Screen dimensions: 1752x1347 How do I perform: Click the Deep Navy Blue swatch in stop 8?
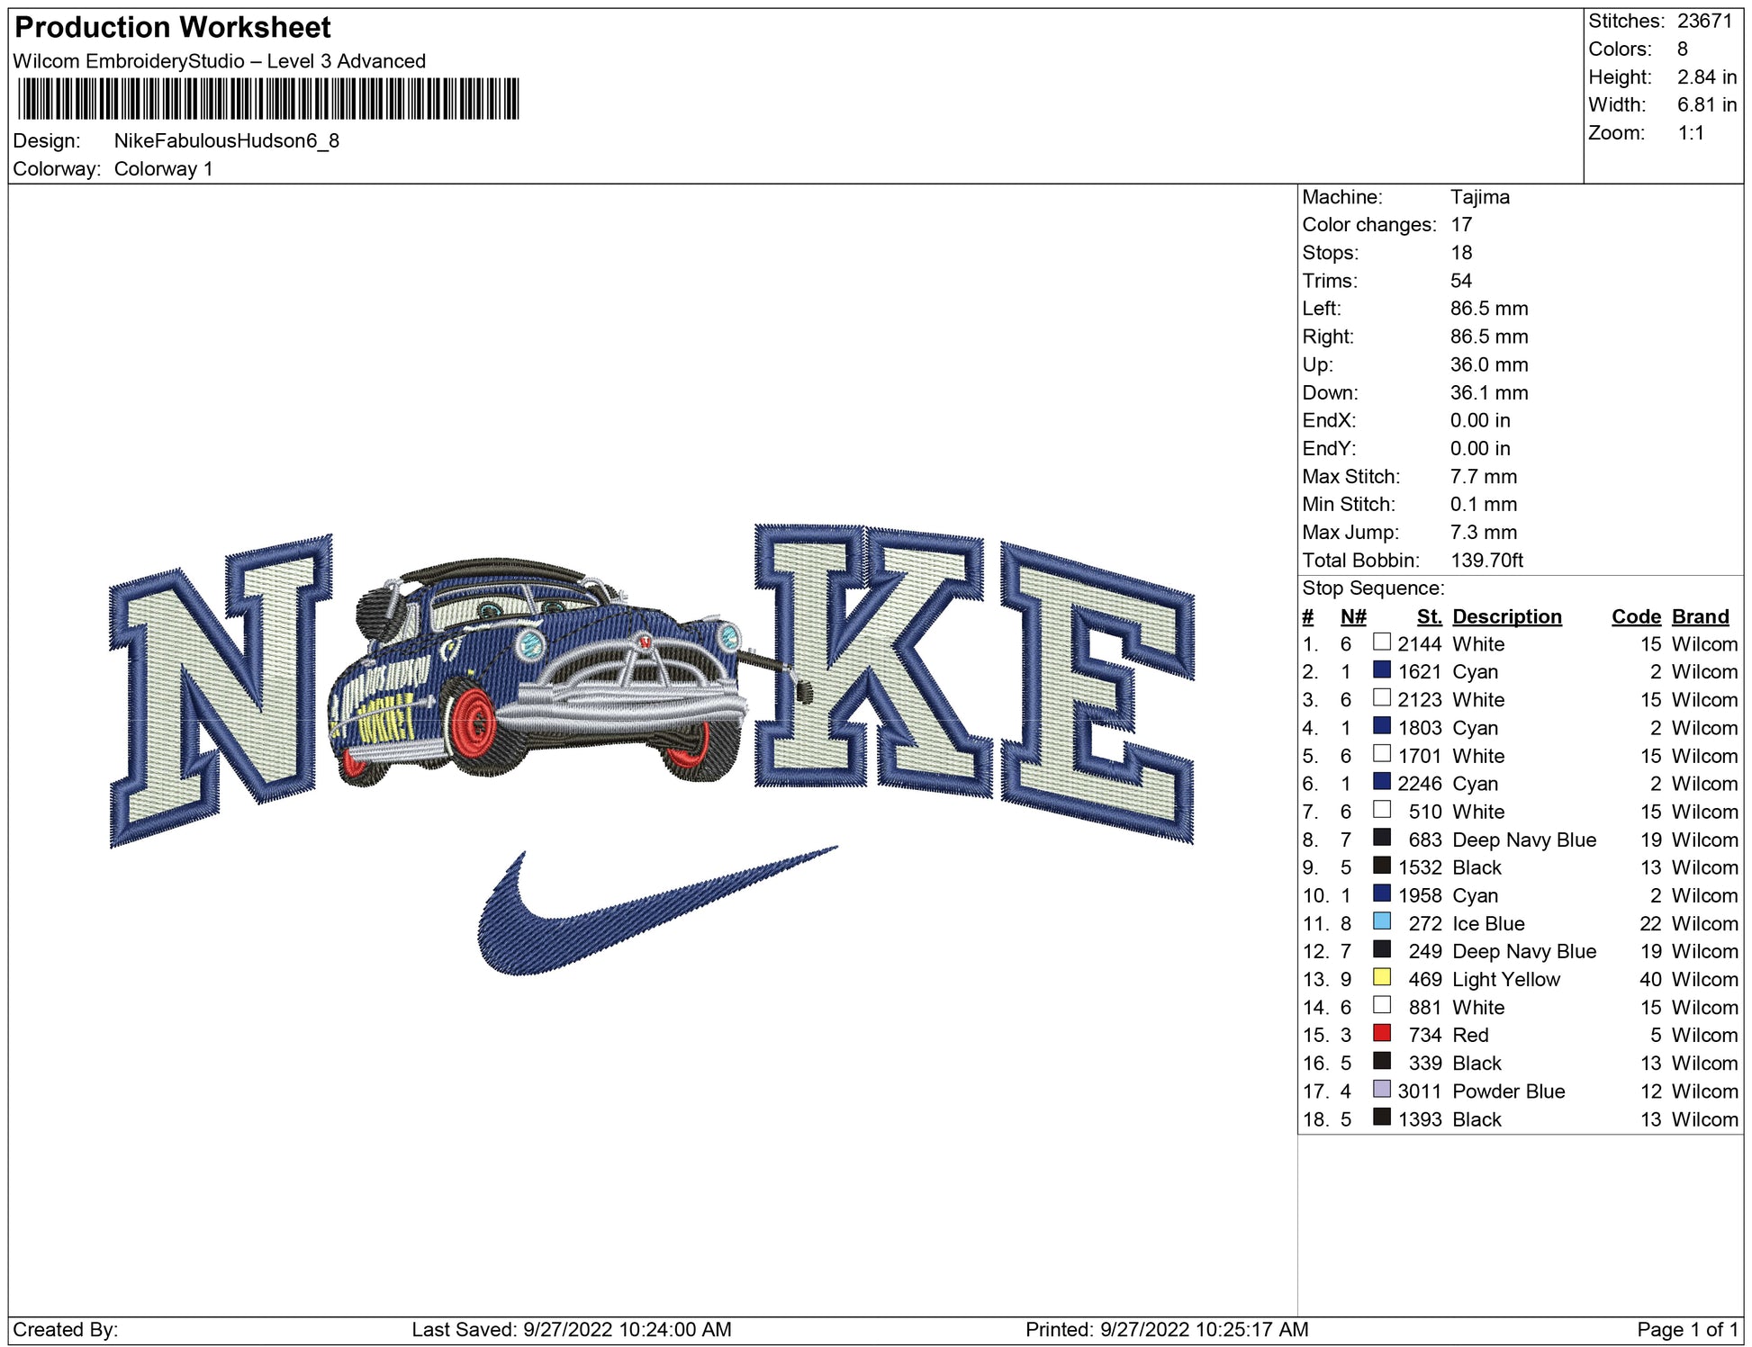point(1381,838)
